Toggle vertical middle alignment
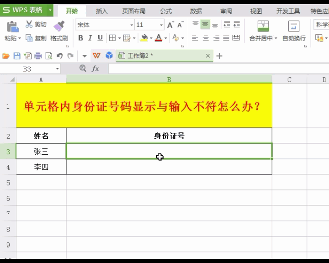 pos(205,25)
